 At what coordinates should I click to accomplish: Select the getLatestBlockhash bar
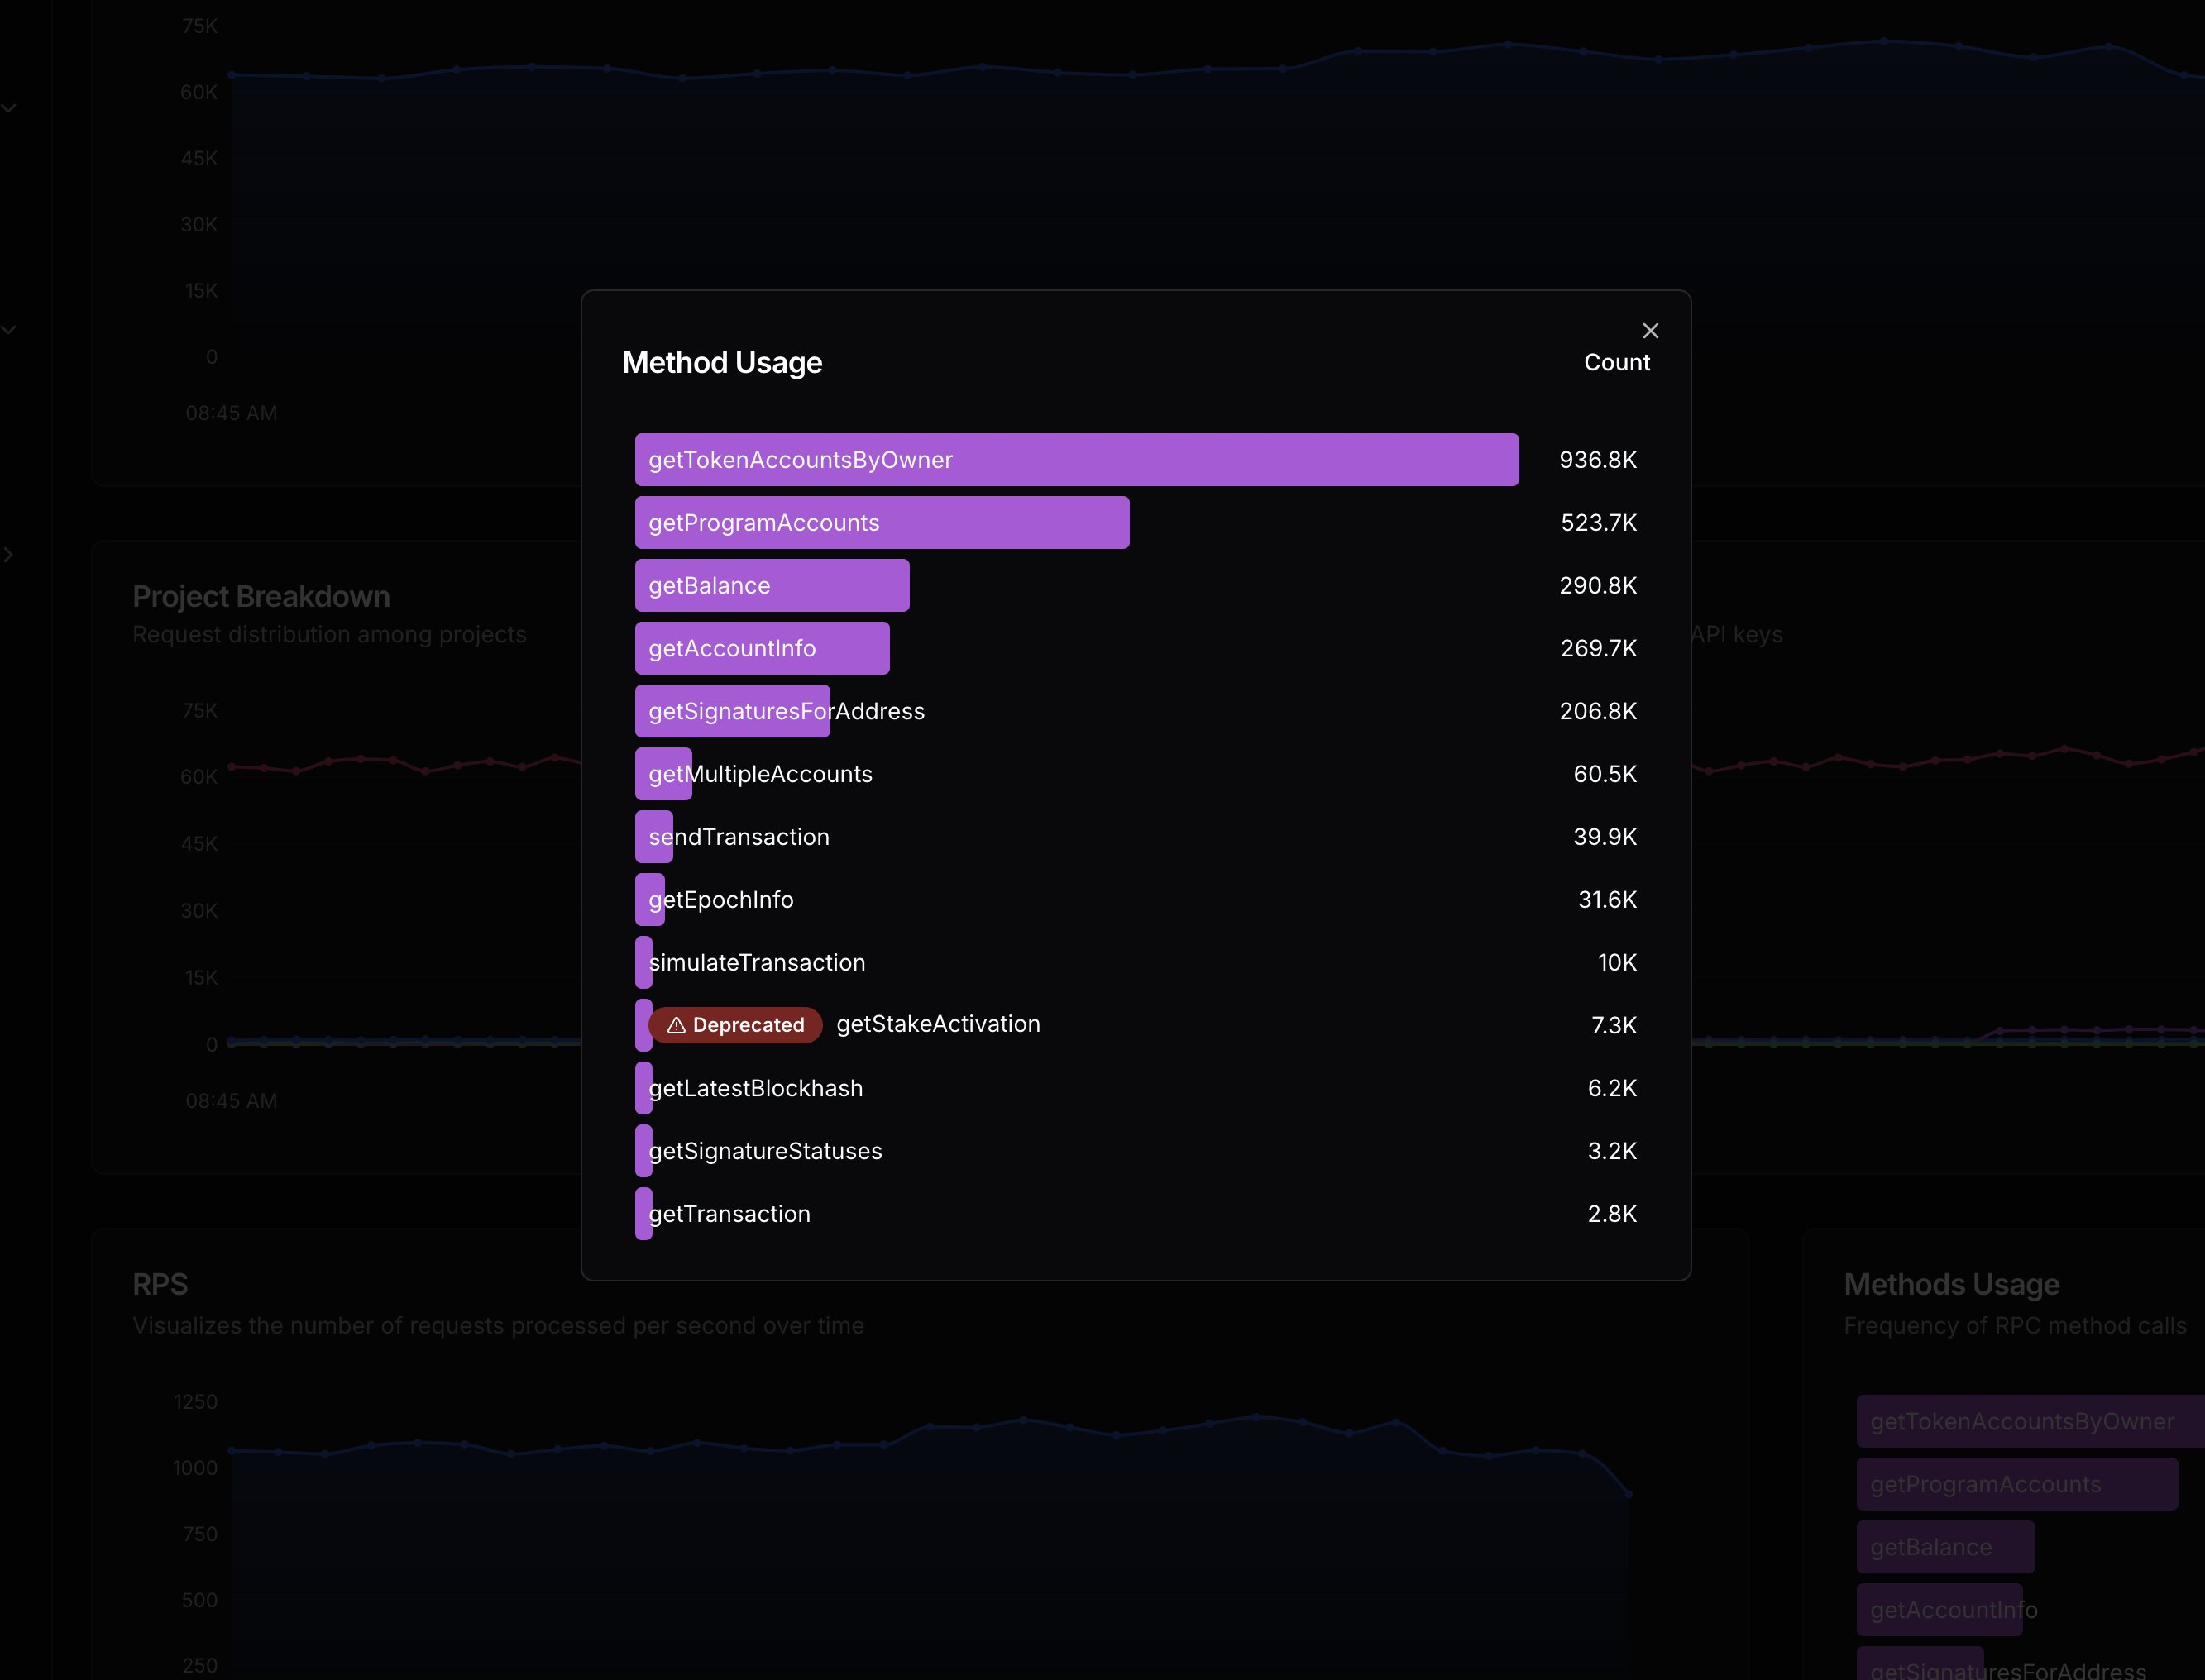click(x=643, y=1088)
